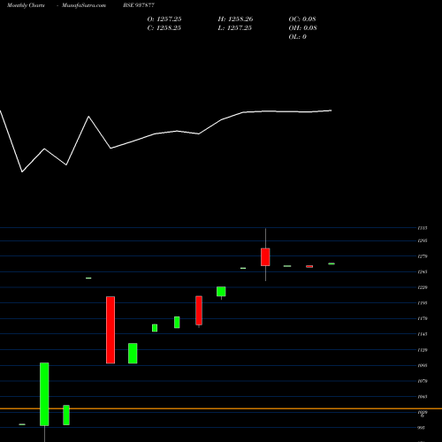Click the 'OH: 0.08' reading
This screenshot has height=442, width=442.
(302, 27)
